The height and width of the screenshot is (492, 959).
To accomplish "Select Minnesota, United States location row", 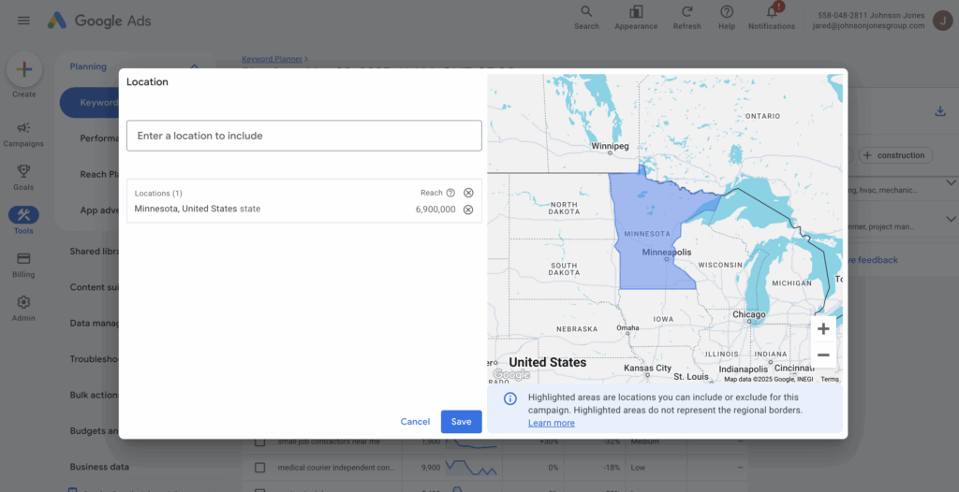I will coord(304,210).
